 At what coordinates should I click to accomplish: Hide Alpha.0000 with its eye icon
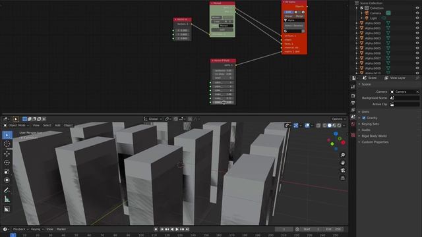point(417,23)
